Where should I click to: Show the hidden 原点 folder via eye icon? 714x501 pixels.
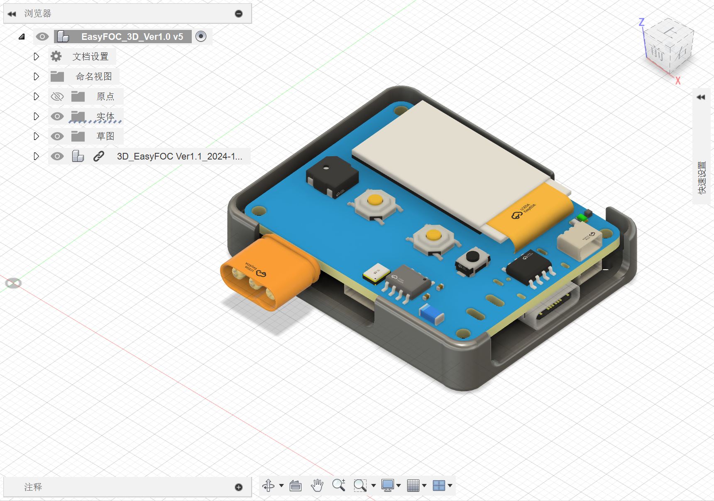pyautogui.click(x=57, y=96)
